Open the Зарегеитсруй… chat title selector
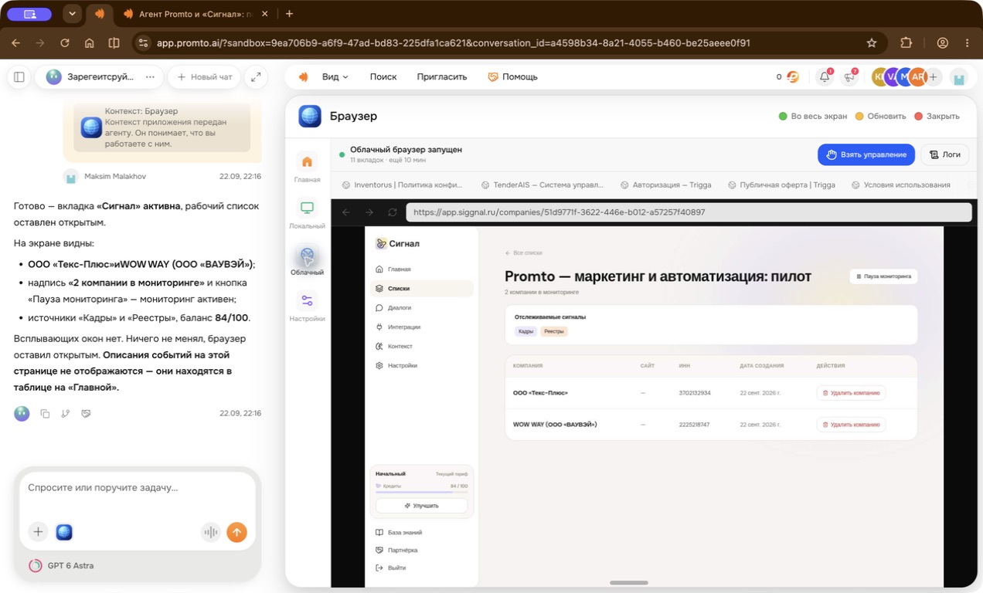983x593 pixels. coord(90,76)
